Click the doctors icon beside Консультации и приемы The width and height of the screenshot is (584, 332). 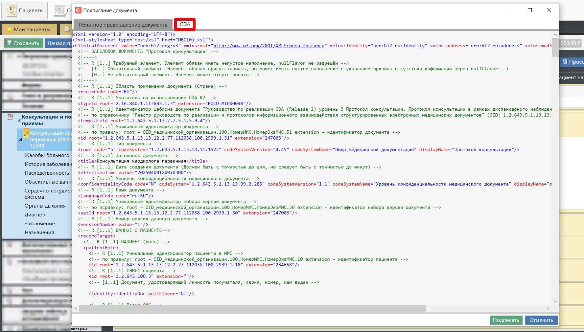[x=10, y=117]
